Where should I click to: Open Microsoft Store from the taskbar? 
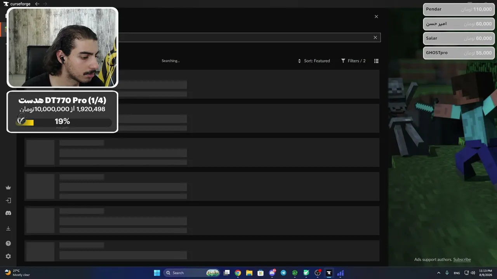point(261,273)
